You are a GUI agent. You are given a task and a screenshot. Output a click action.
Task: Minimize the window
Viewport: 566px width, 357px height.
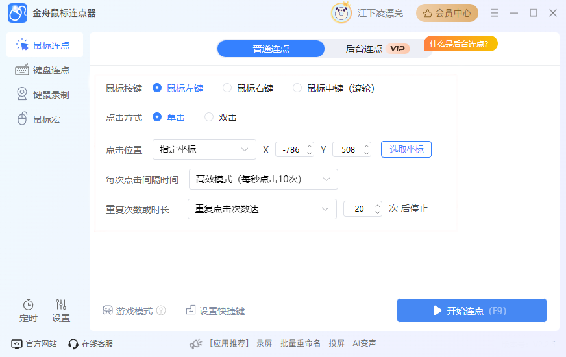(x=514, y=13)
